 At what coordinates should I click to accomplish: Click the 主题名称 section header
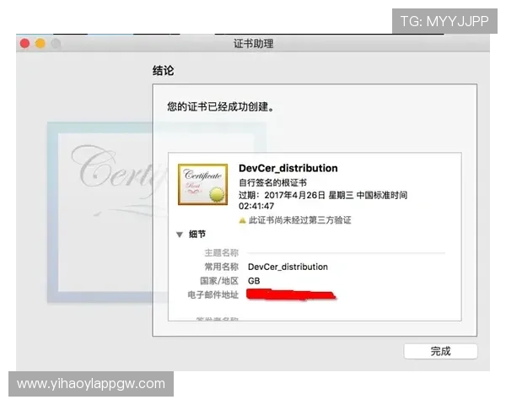click(x=221, y=252)
